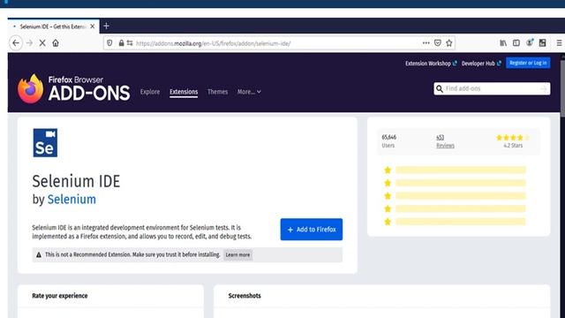Close the Selenium IDE browser tab
The image size is (565, 318).
(93, 26)
